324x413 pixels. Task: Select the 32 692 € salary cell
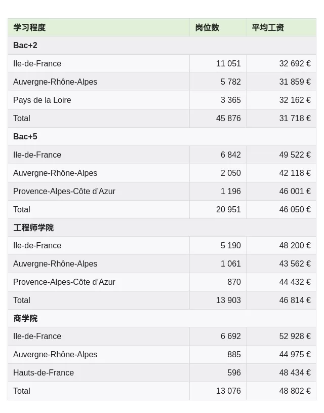coord(295,64)
